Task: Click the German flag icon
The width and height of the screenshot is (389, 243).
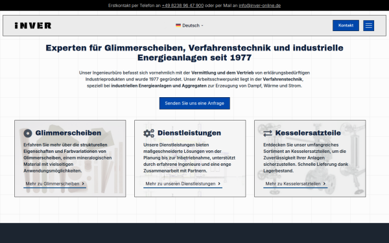Action: [x=178, y=25]
